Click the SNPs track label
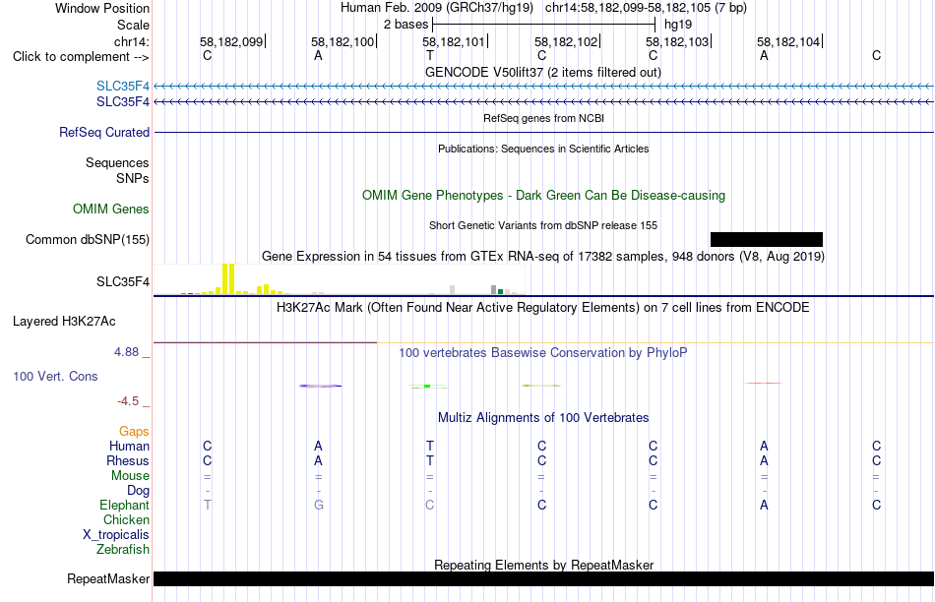The image size is (935, 602). [x=133, y=178]
